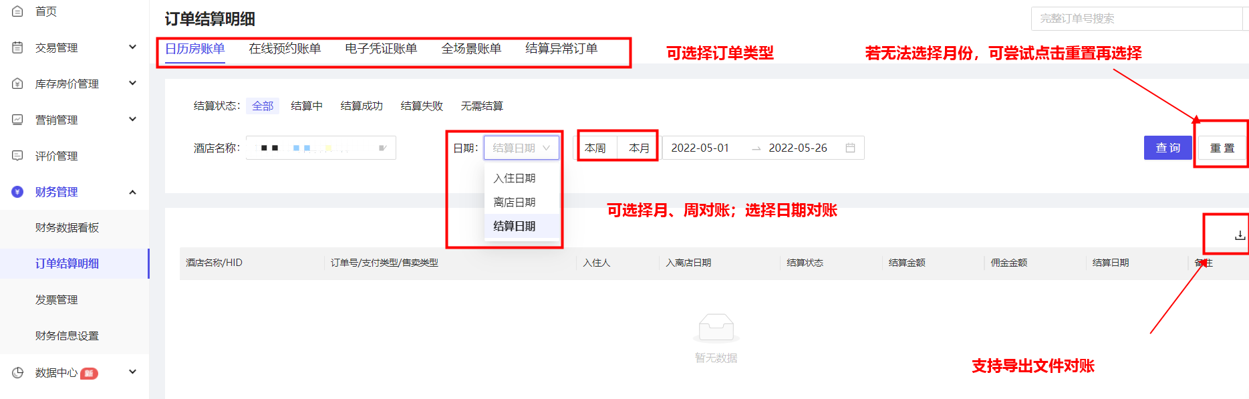Click the order number search field

coord(1136,19)
